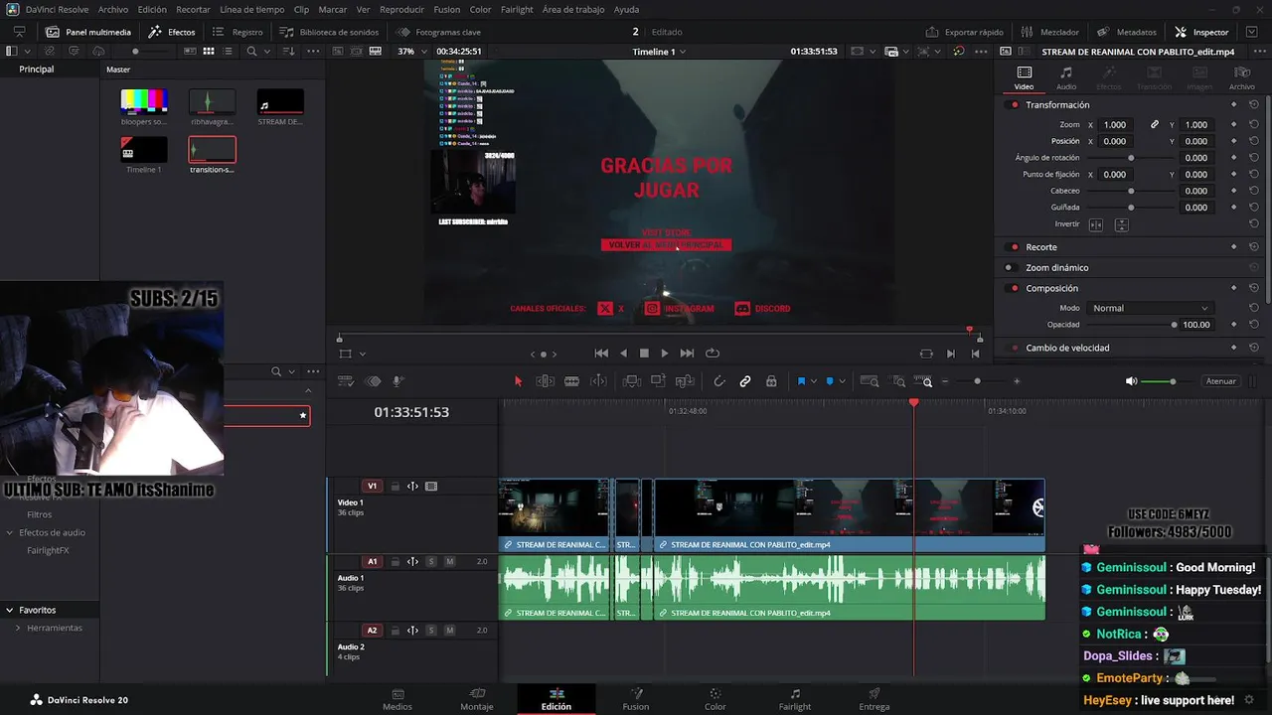Click the voiceover microphone icon
Image resolution: width=1272 pixels, height=715 pixels.
coord(397,381)
